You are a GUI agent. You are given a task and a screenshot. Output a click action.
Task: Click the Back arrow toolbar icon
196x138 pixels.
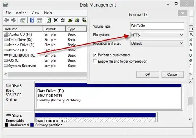[7, 20]
